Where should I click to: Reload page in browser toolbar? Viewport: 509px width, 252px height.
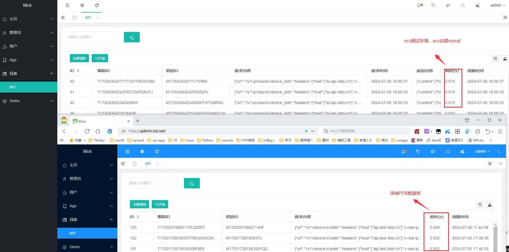(87, 131)
